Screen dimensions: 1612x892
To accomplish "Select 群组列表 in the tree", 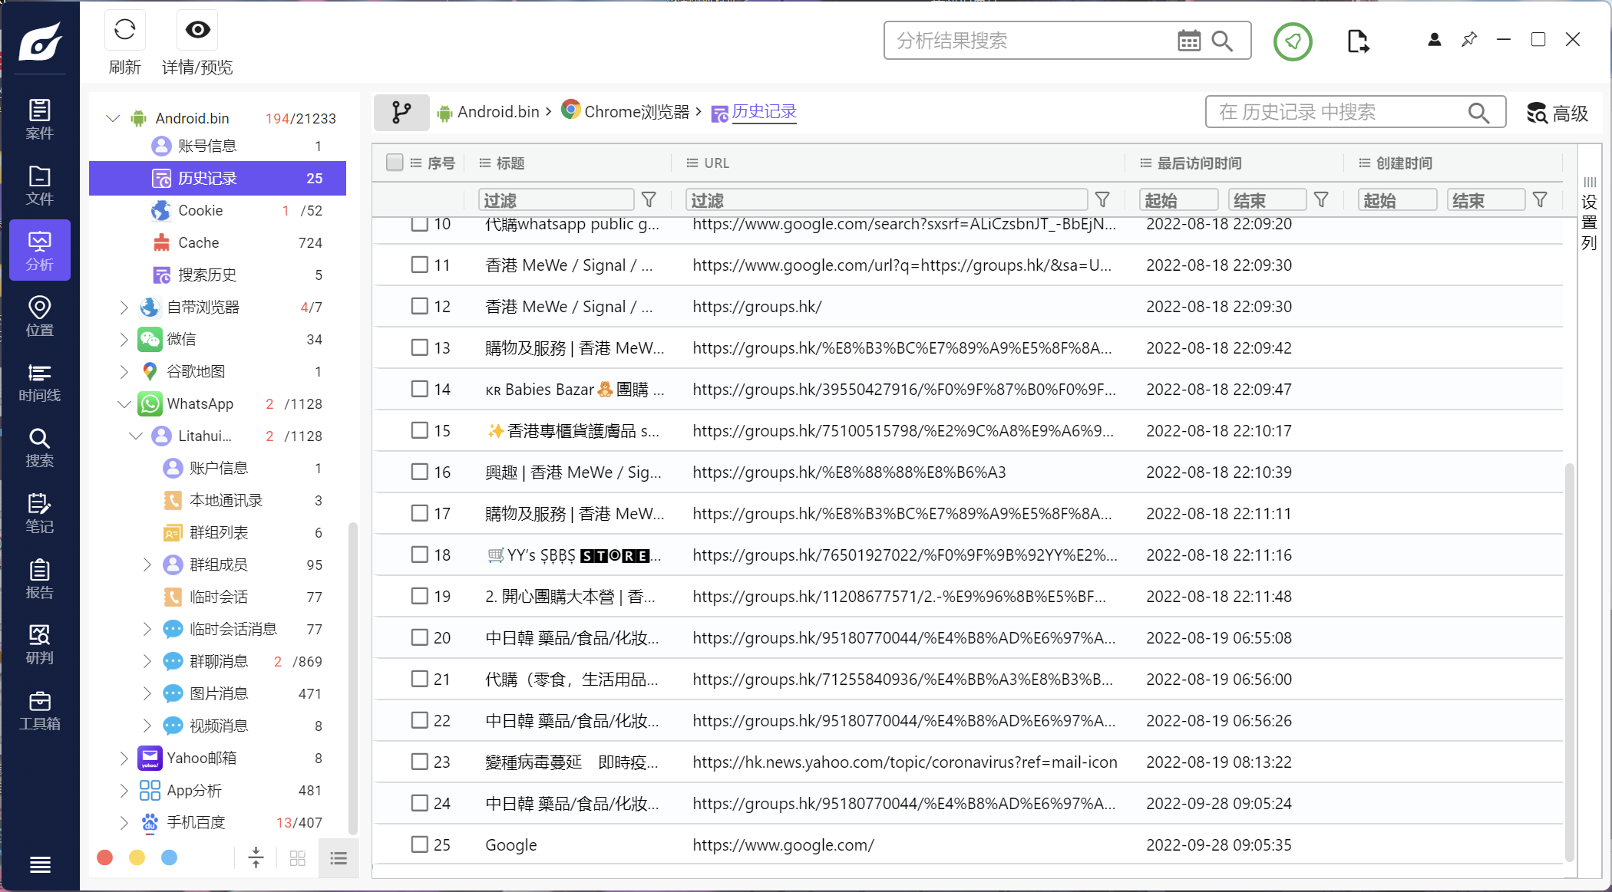I will [x=217, y=532].
